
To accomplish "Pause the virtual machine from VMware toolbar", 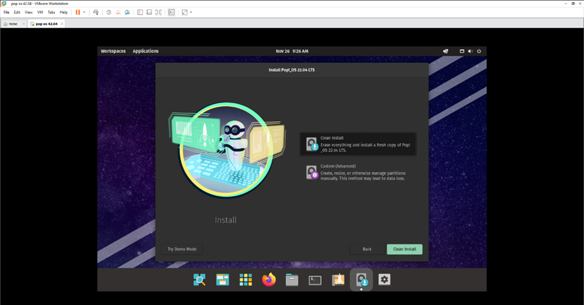I will 78,12.
